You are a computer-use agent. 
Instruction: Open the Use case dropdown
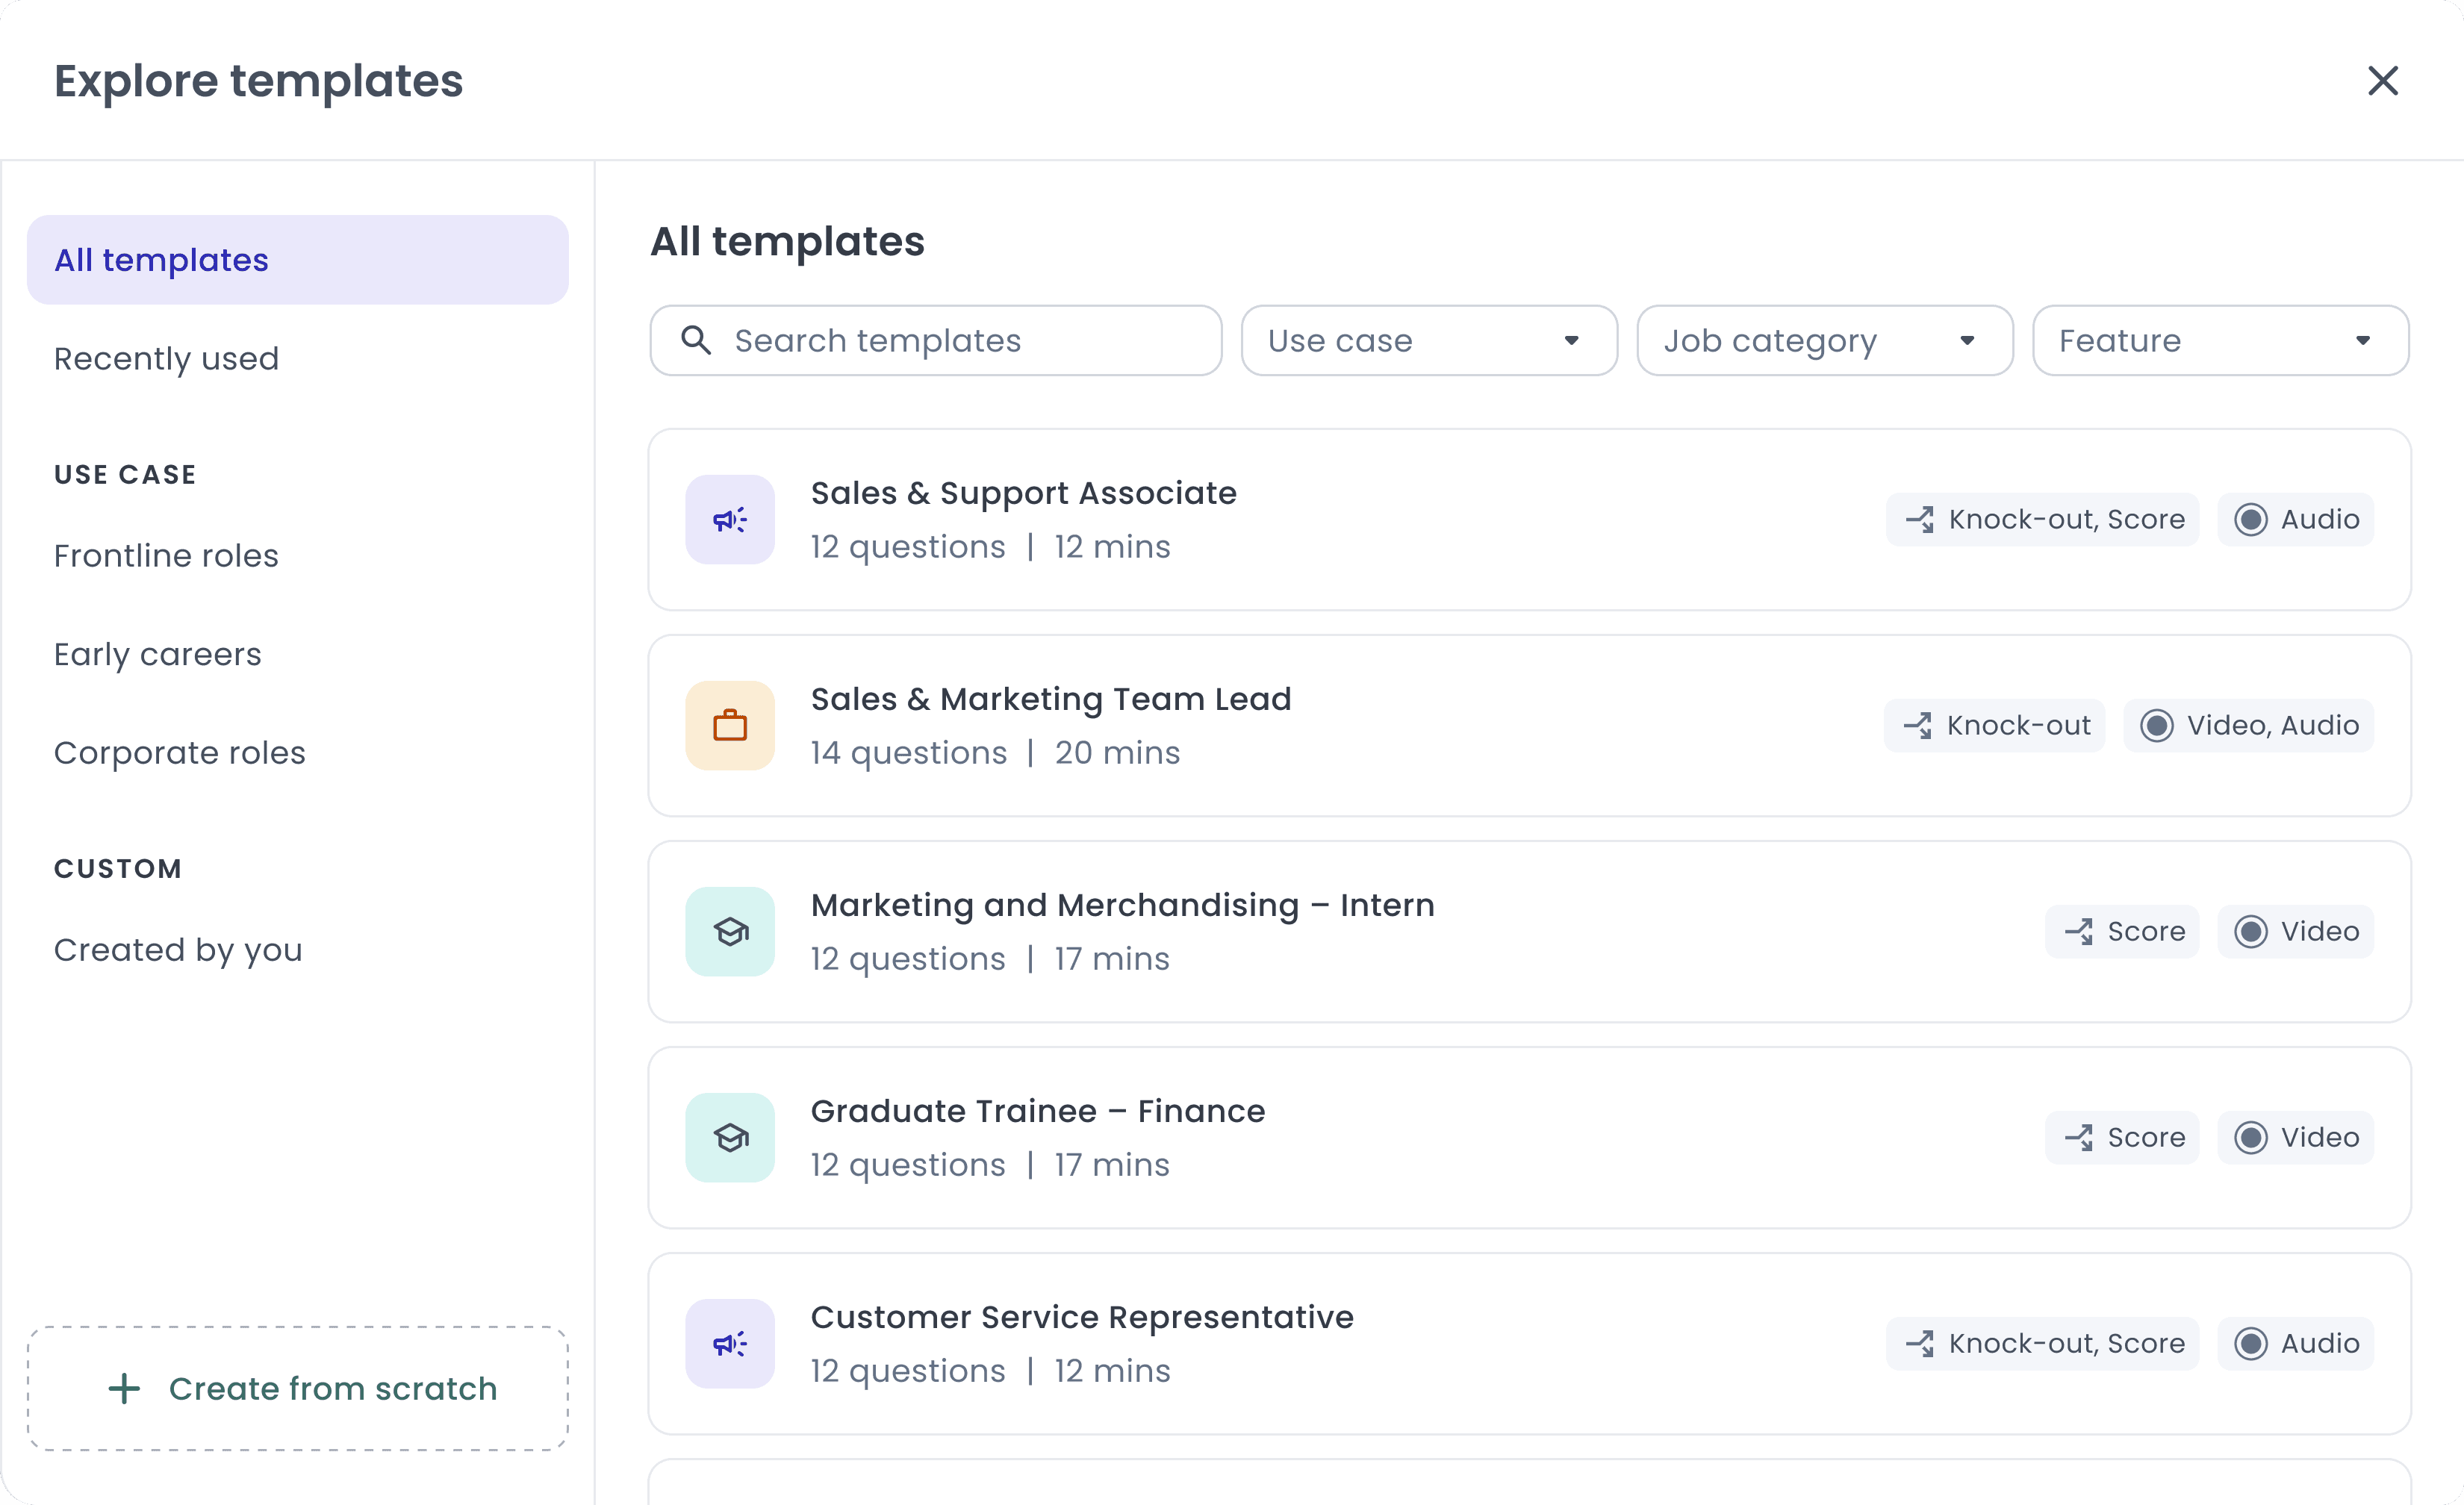click(1428, 340)
